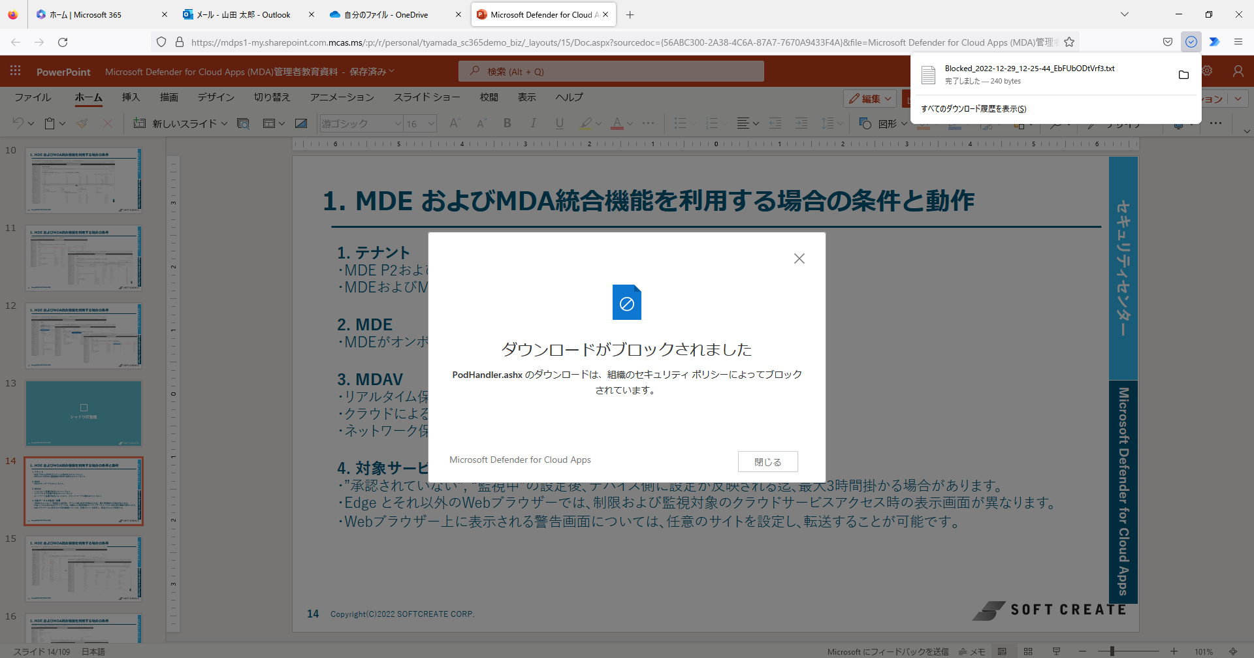This screenshot has height=658, width=1254.
Task: Show the downloaded file in its folder
Action: coord(1183,74)
